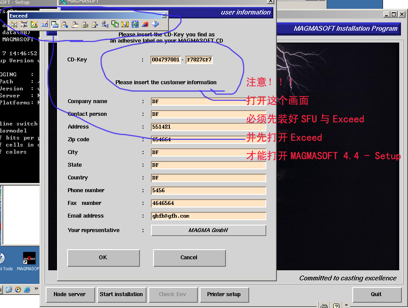Open Outlook Express icon in quick launch bar

pos(9,290)
